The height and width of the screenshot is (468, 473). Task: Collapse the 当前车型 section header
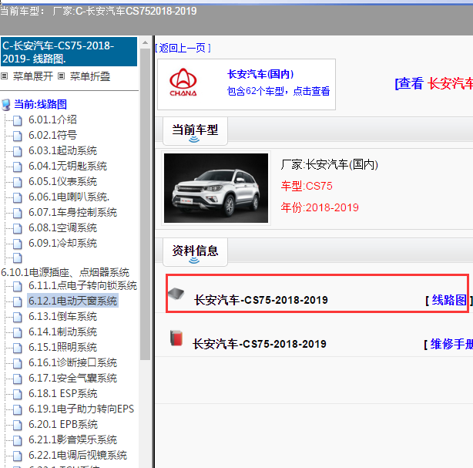195,131
